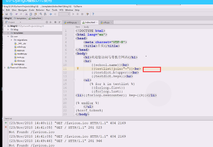Click the body breadcrumb in editor

coord(86,27)
